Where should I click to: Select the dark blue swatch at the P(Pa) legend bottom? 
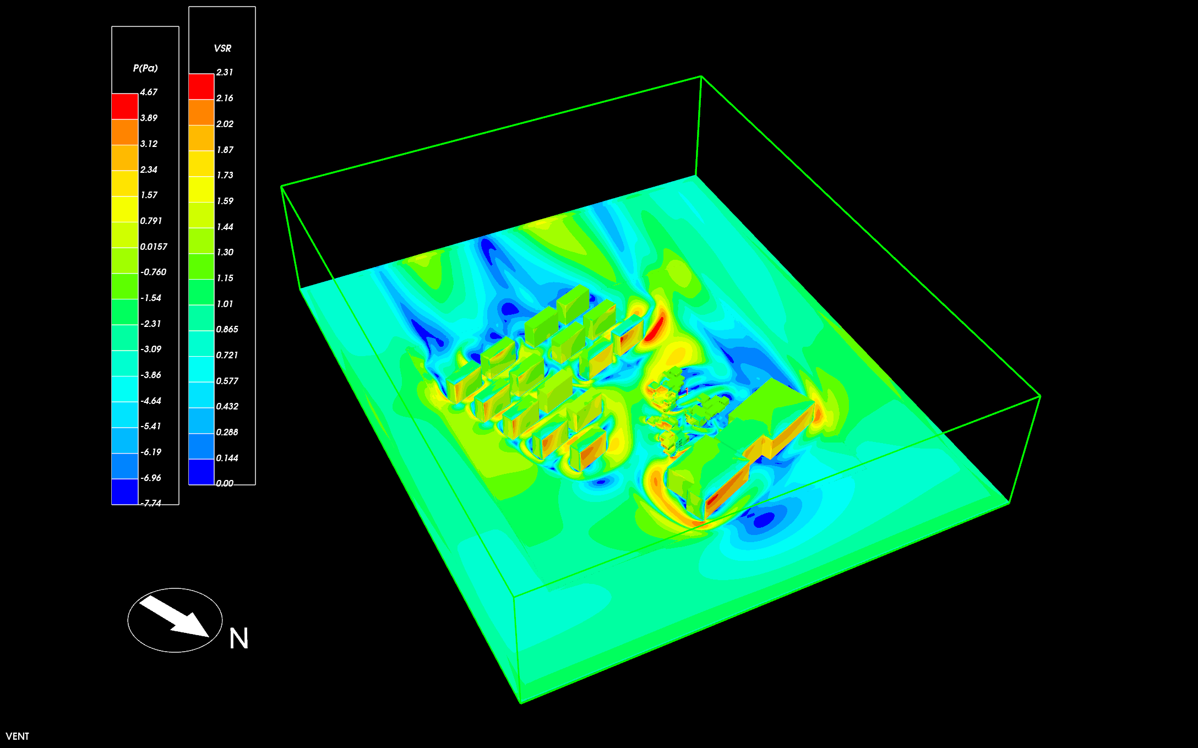[x=125, y=492]
